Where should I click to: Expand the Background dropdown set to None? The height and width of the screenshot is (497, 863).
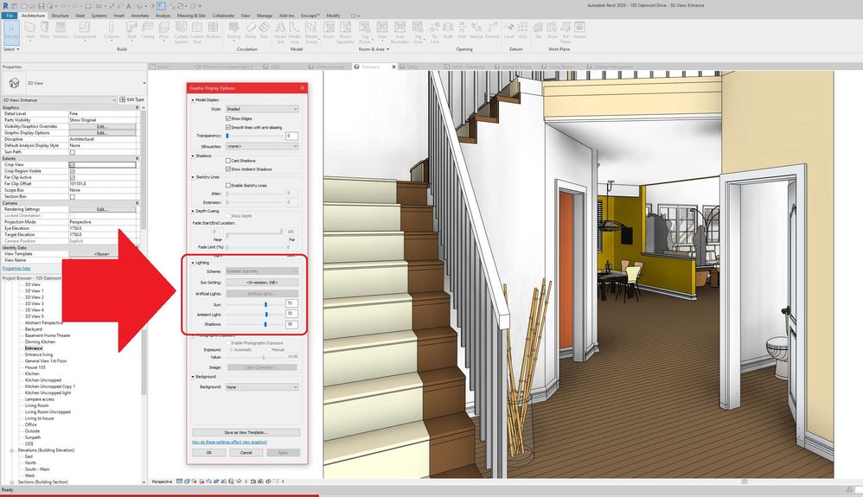[262, 387]
